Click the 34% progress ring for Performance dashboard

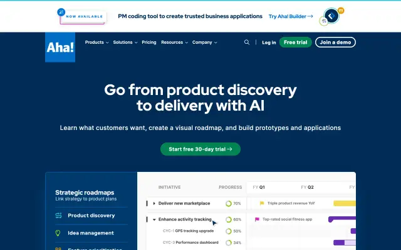[x=229, y=242]
